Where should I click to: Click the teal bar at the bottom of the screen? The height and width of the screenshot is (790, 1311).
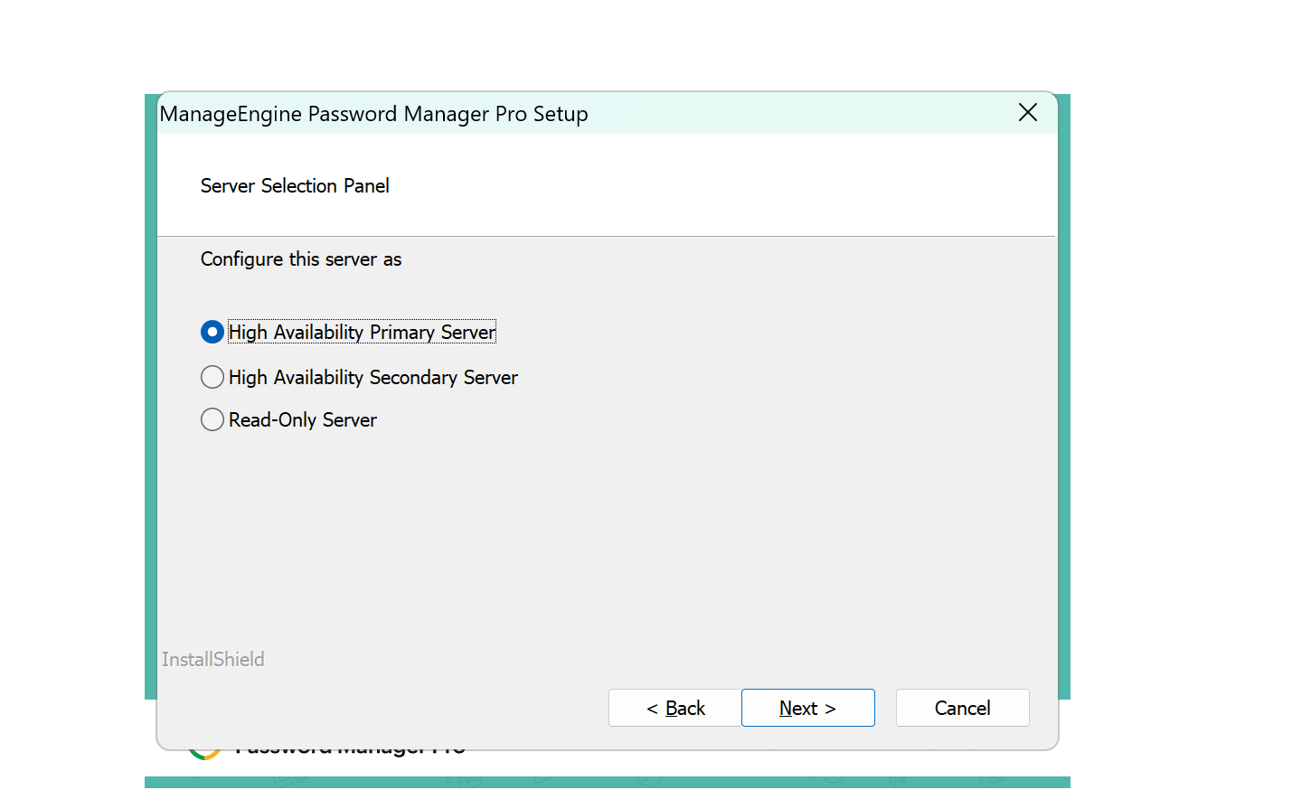[x=606, y=782]
